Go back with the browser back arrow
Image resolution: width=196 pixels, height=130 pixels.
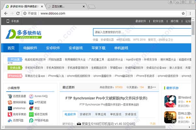[6, 13]
